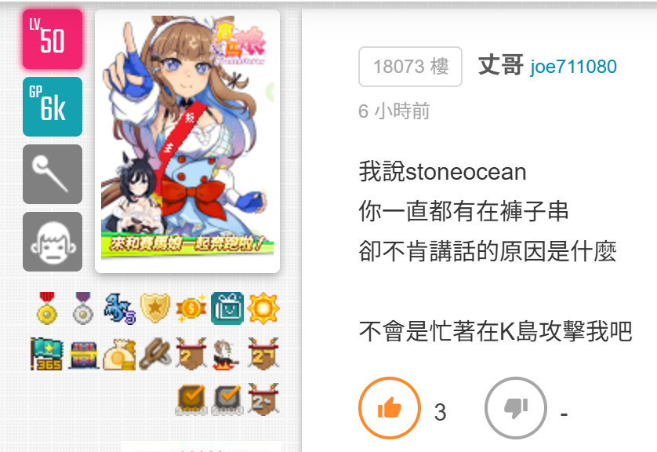Click the gray thumbs-down dislike button
This screenshot has width=657, height=452.
[x=516, y=408]
